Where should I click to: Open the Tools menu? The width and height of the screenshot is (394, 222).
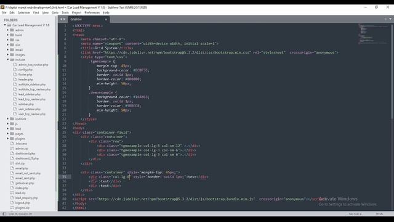click(x=65, y=12)
